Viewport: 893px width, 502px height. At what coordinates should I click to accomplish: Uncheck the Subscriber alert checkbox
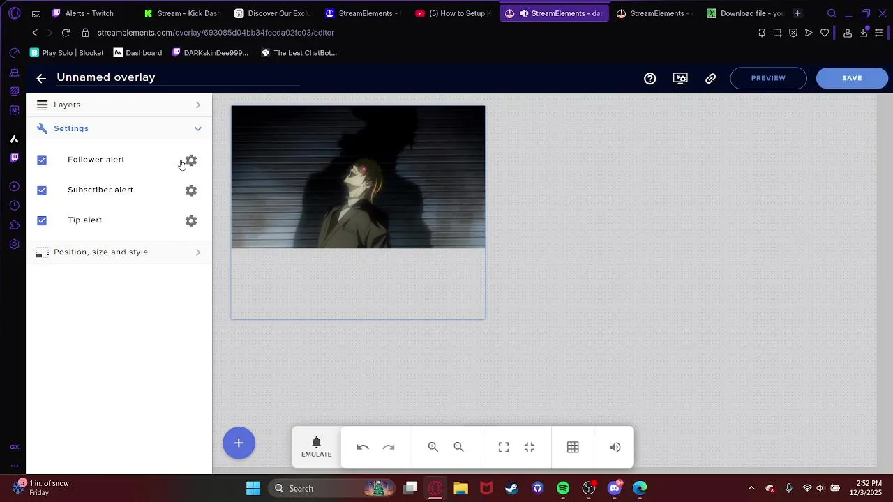42,190
